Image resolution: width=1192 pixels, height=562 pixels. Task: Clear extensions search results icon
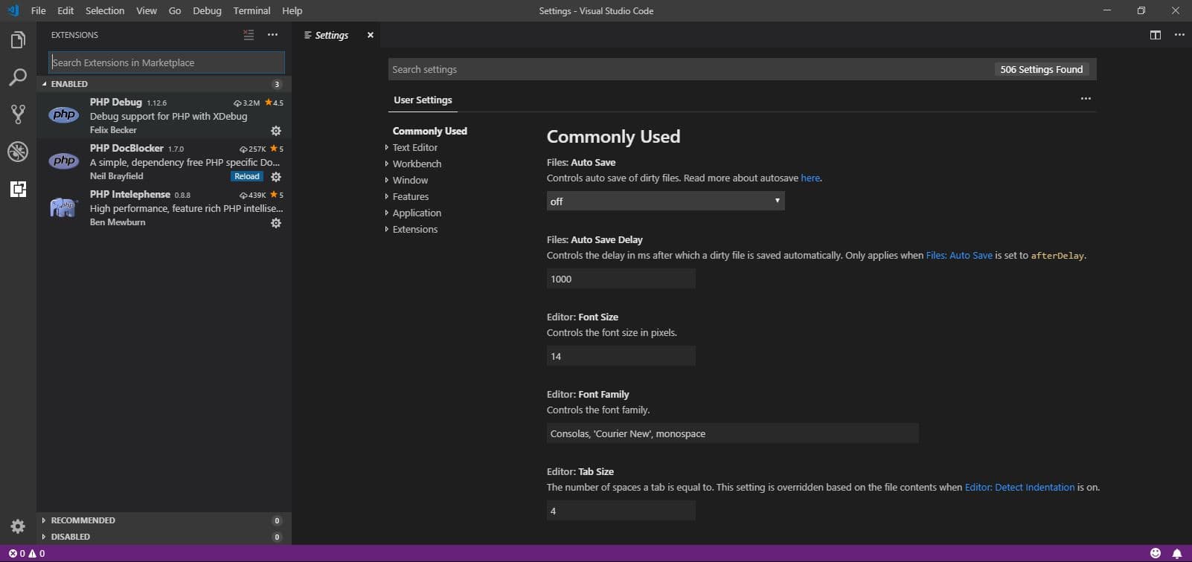click(249, 35)
